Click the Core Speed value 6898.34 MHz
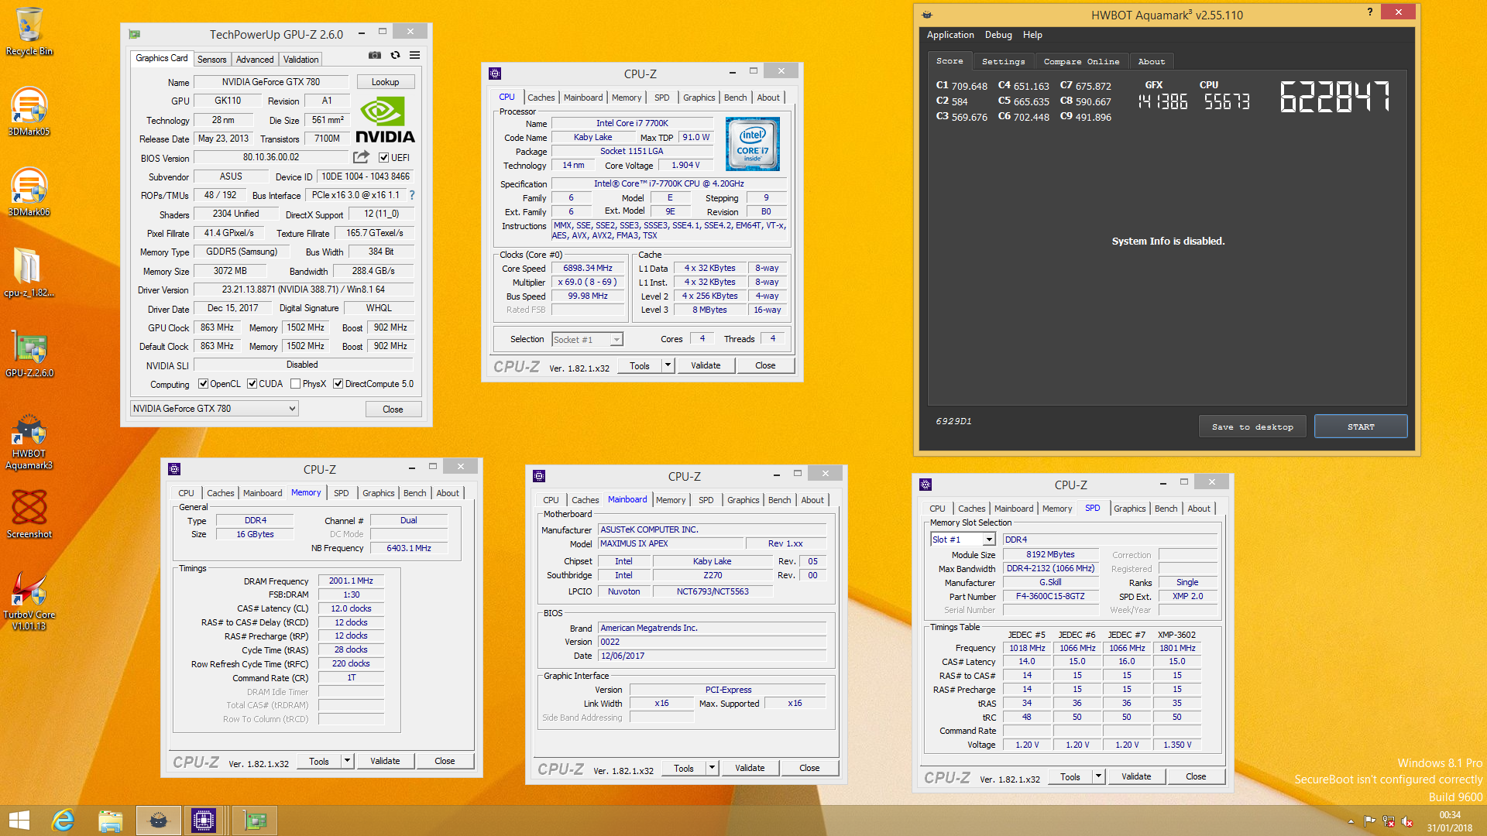This screenshot has height=836, width=1487. (x=588, y=269)
